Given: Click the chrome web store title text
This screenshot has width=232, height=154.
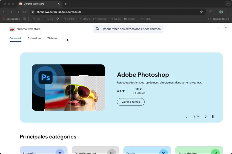Looking at the screenshot, I should point(28,29).
